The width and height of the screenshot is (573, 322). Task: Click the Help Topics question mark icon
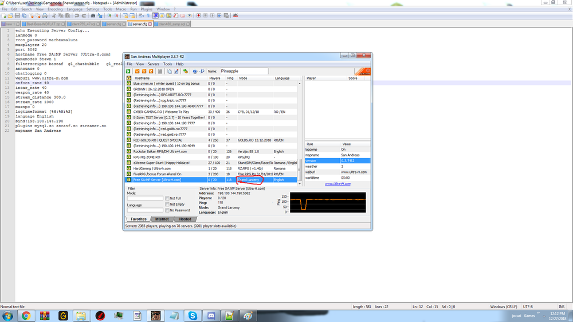tap(195, 71)
